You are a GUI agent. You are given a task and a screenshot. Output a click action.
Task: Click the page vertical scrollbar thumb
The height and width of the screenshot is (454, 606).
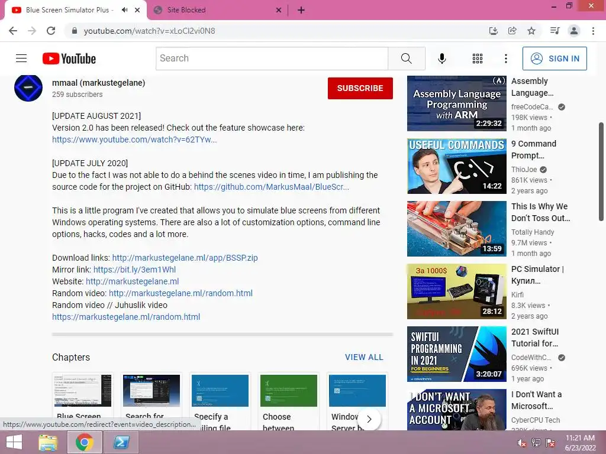pos(601,171)
